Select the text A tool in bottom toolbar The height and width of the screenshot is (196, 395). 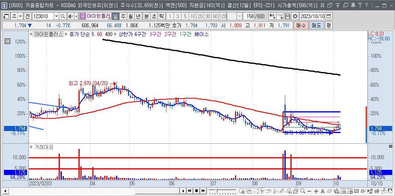322,191
